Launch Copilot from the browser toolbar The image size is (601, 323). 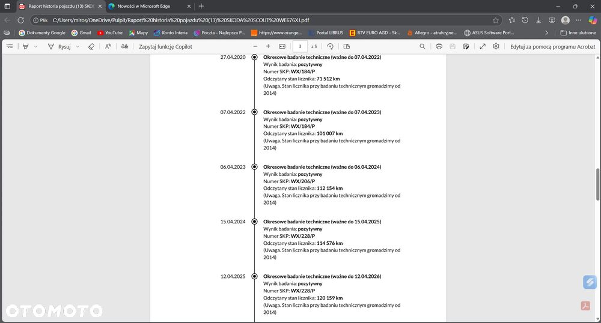pos(593,20)
